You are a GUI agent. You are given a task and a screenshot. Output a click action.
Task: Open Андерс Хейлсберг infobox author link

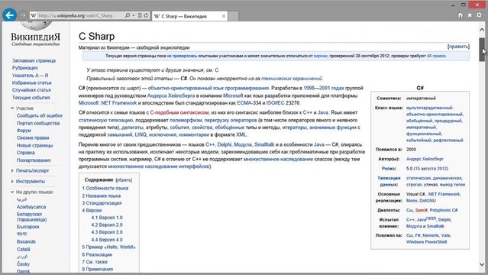click(425, 159)
